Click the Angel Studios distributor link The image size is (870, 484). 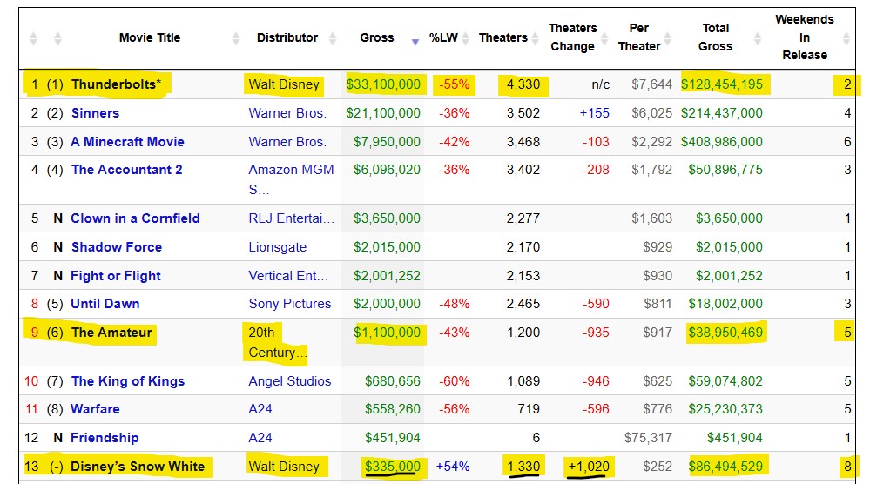[289, 381]
